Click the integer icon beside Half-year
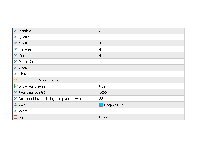The height and width of the screenshot is (148, 197). coord(15,49)
